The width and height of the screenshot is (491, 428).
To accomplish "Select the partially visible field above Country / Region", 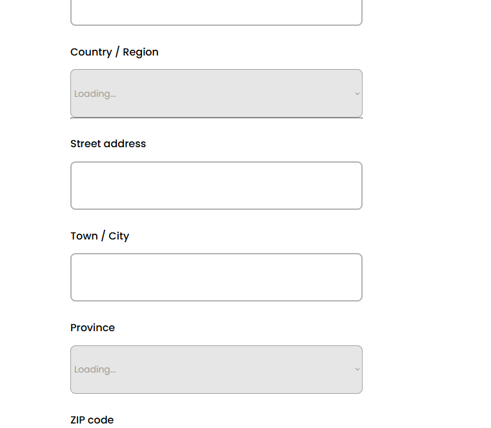I will coord(216,13).
